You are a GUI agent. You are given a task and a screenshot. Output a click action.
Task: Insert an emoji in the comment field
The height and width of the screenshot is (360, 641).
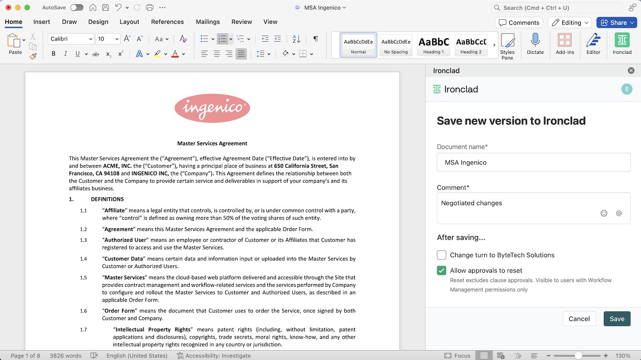pos(604,213)
